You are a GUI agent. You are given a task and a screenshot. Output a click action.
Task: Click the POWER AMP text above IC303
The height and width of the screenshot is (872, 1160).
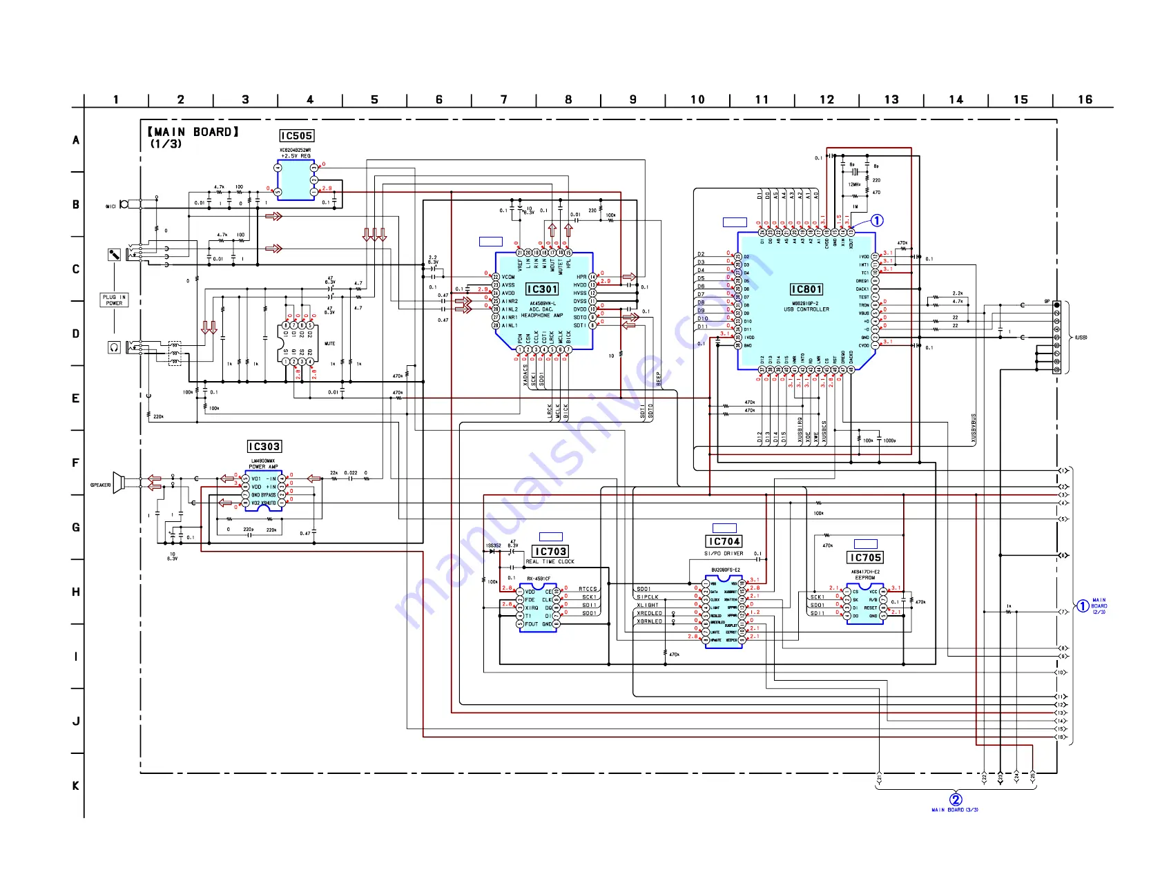click(263, 467)
